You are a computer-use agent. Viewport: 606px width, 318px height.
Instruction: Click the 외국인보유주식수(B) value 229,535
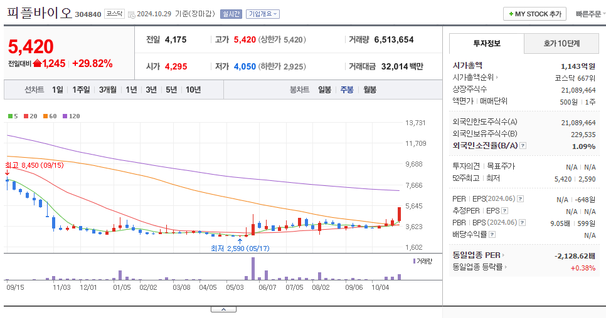(583, 135)
